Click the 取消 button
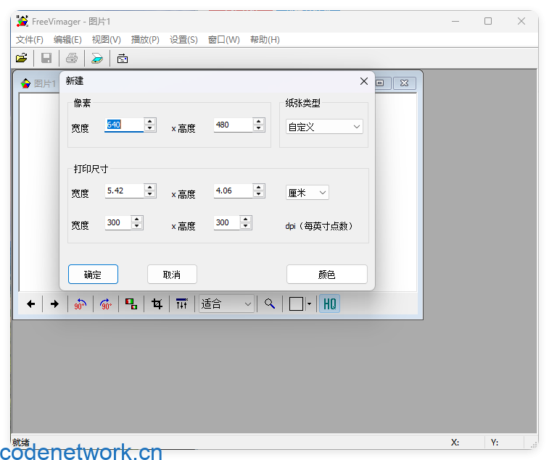 click(x=172, y=275)
